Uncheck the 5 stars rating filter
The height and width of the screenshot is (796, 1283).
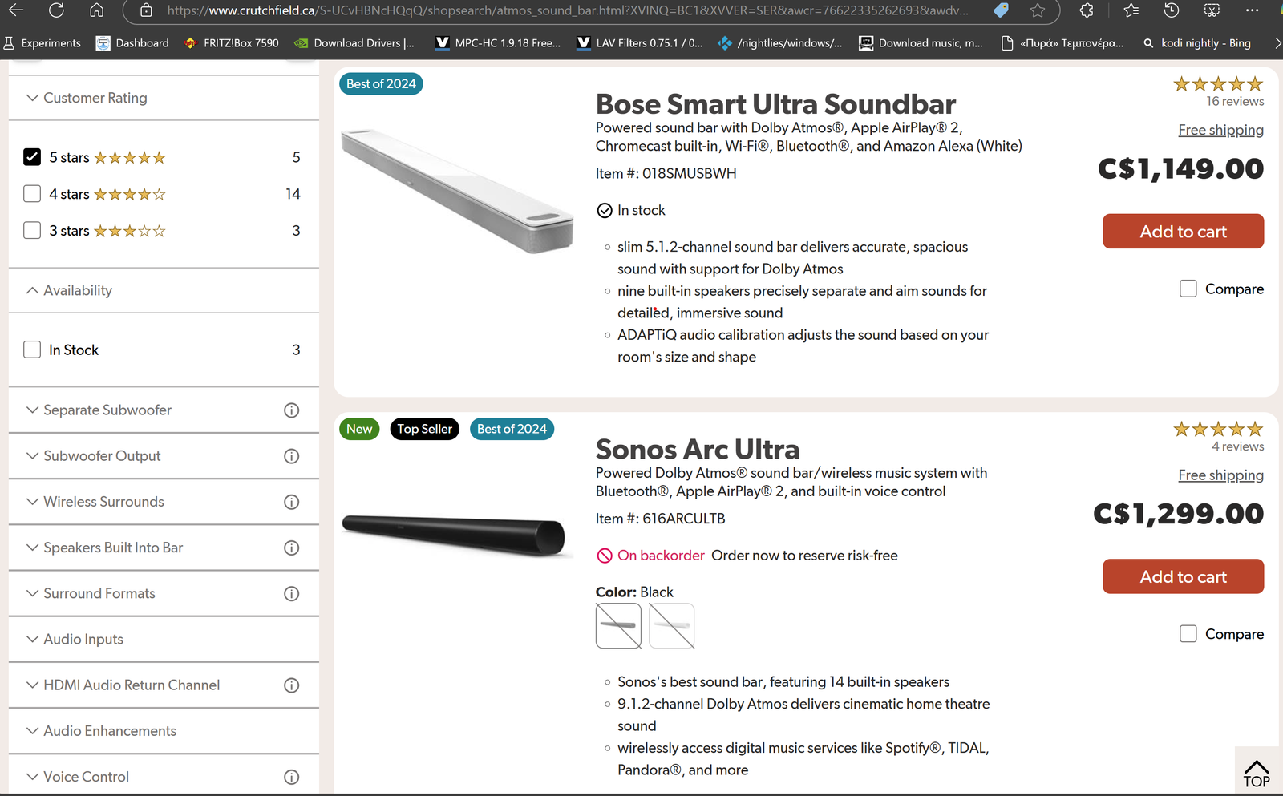(x=32, y=157)
